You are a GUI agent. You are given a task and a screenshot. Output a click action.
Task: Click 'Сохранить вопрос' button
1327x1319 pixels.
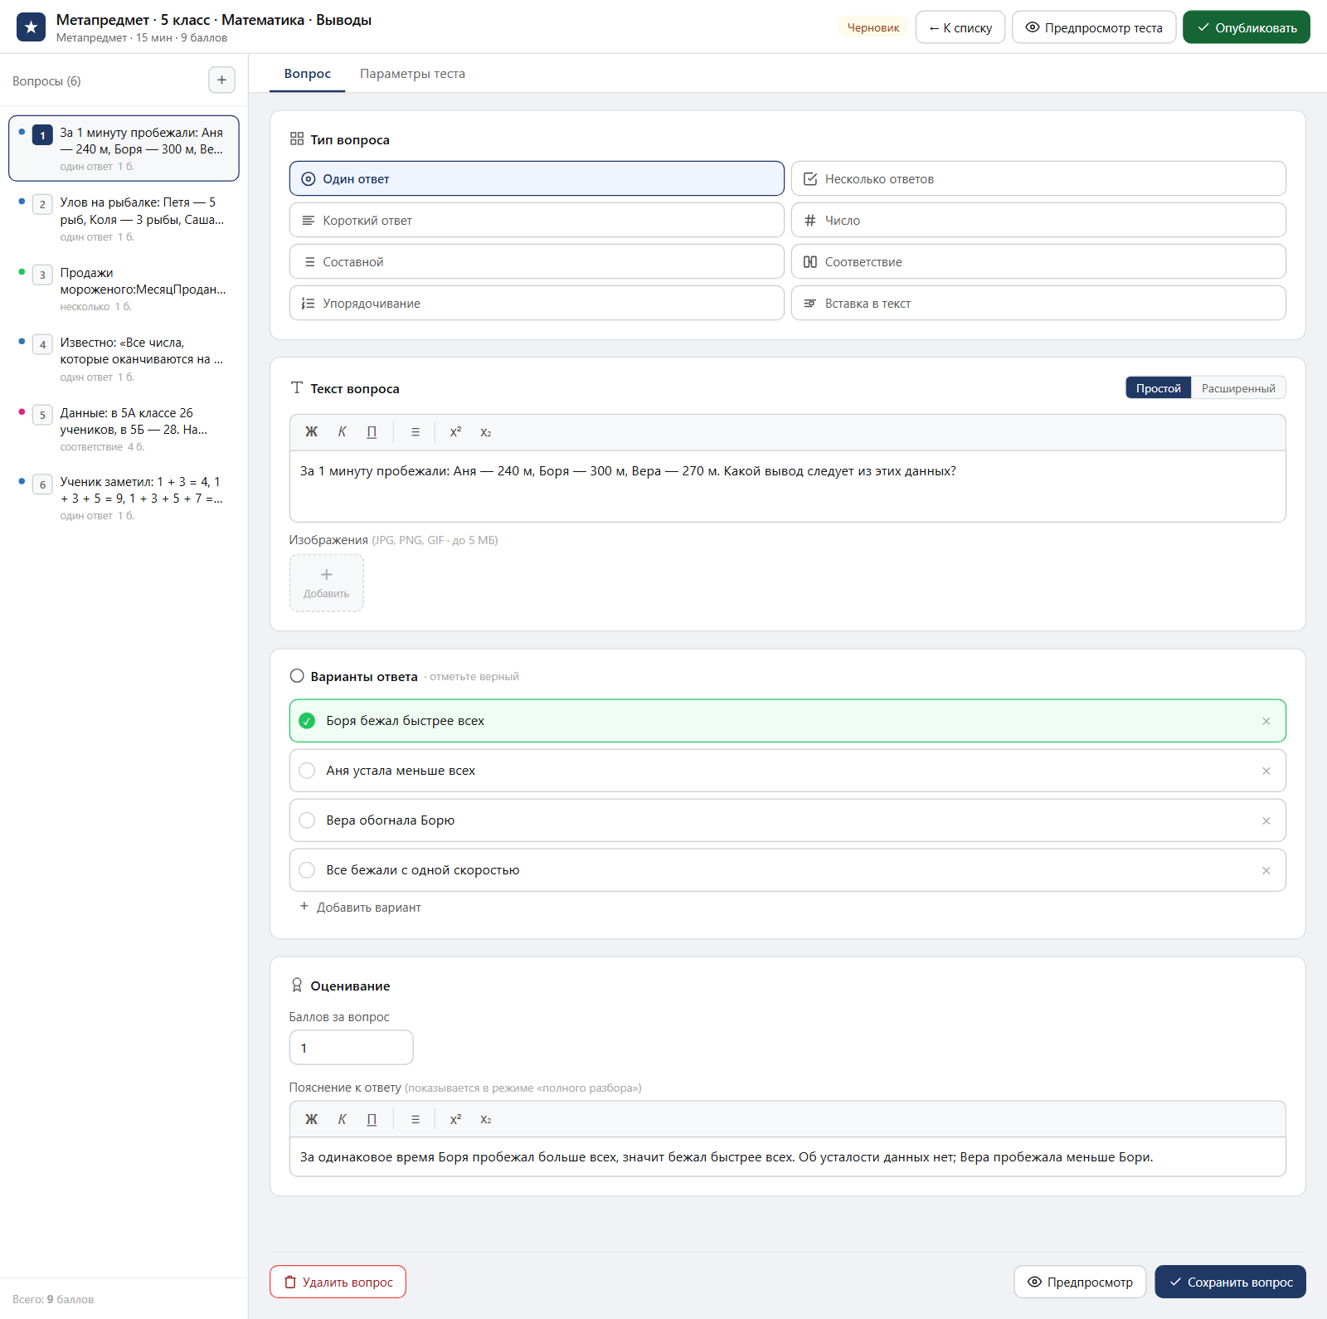pyautogui.click(x=1231, y=1282)
